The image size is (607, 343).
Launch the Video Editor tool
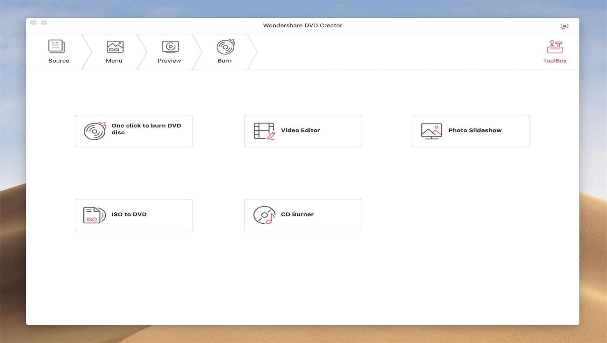tap(303, 131)
